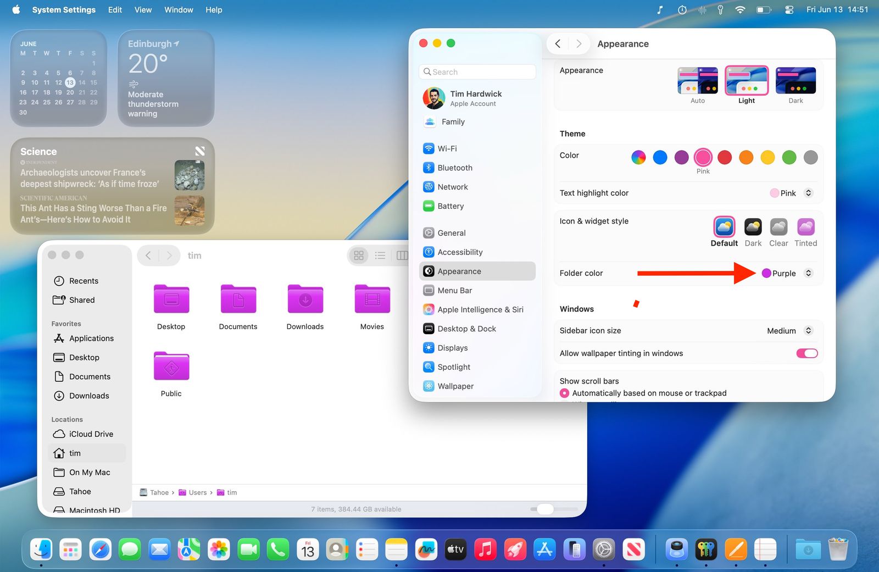Select scroll bars automatically based on mouse
The height and width of the screenshot is (572, 879).
[x=564, y=393]
